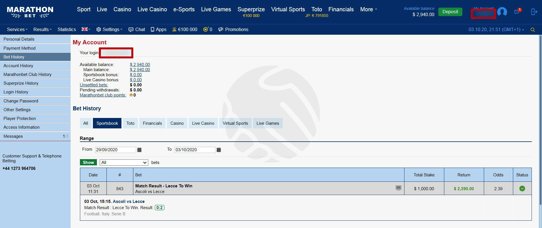Select the Casino bet history tab

point(177,123)
